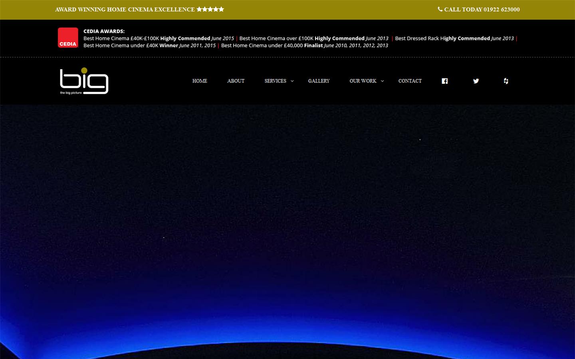The width and height of the screenshot is (575, 359).
Task: Open the Facebook page icon
Action: (444, 81)
